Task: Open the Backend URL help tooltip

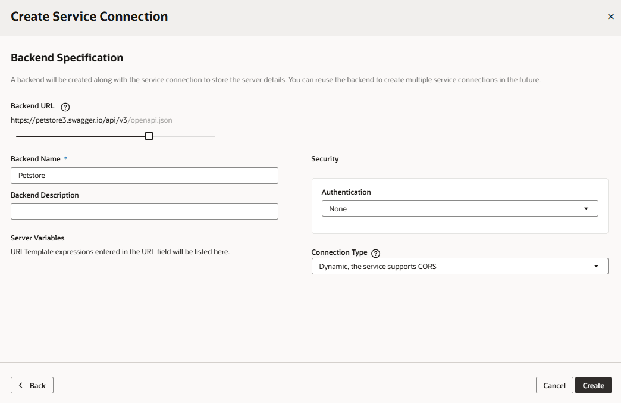Action: (65, 107)
